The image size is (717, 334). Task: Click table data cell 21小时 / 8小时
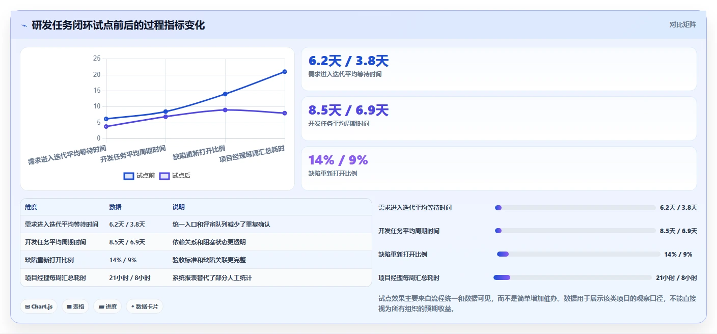129,277
